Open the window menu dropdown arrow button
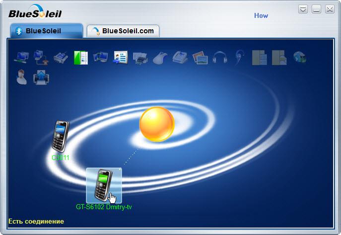This screenshot has width=341, height=235. click(303, 9)
